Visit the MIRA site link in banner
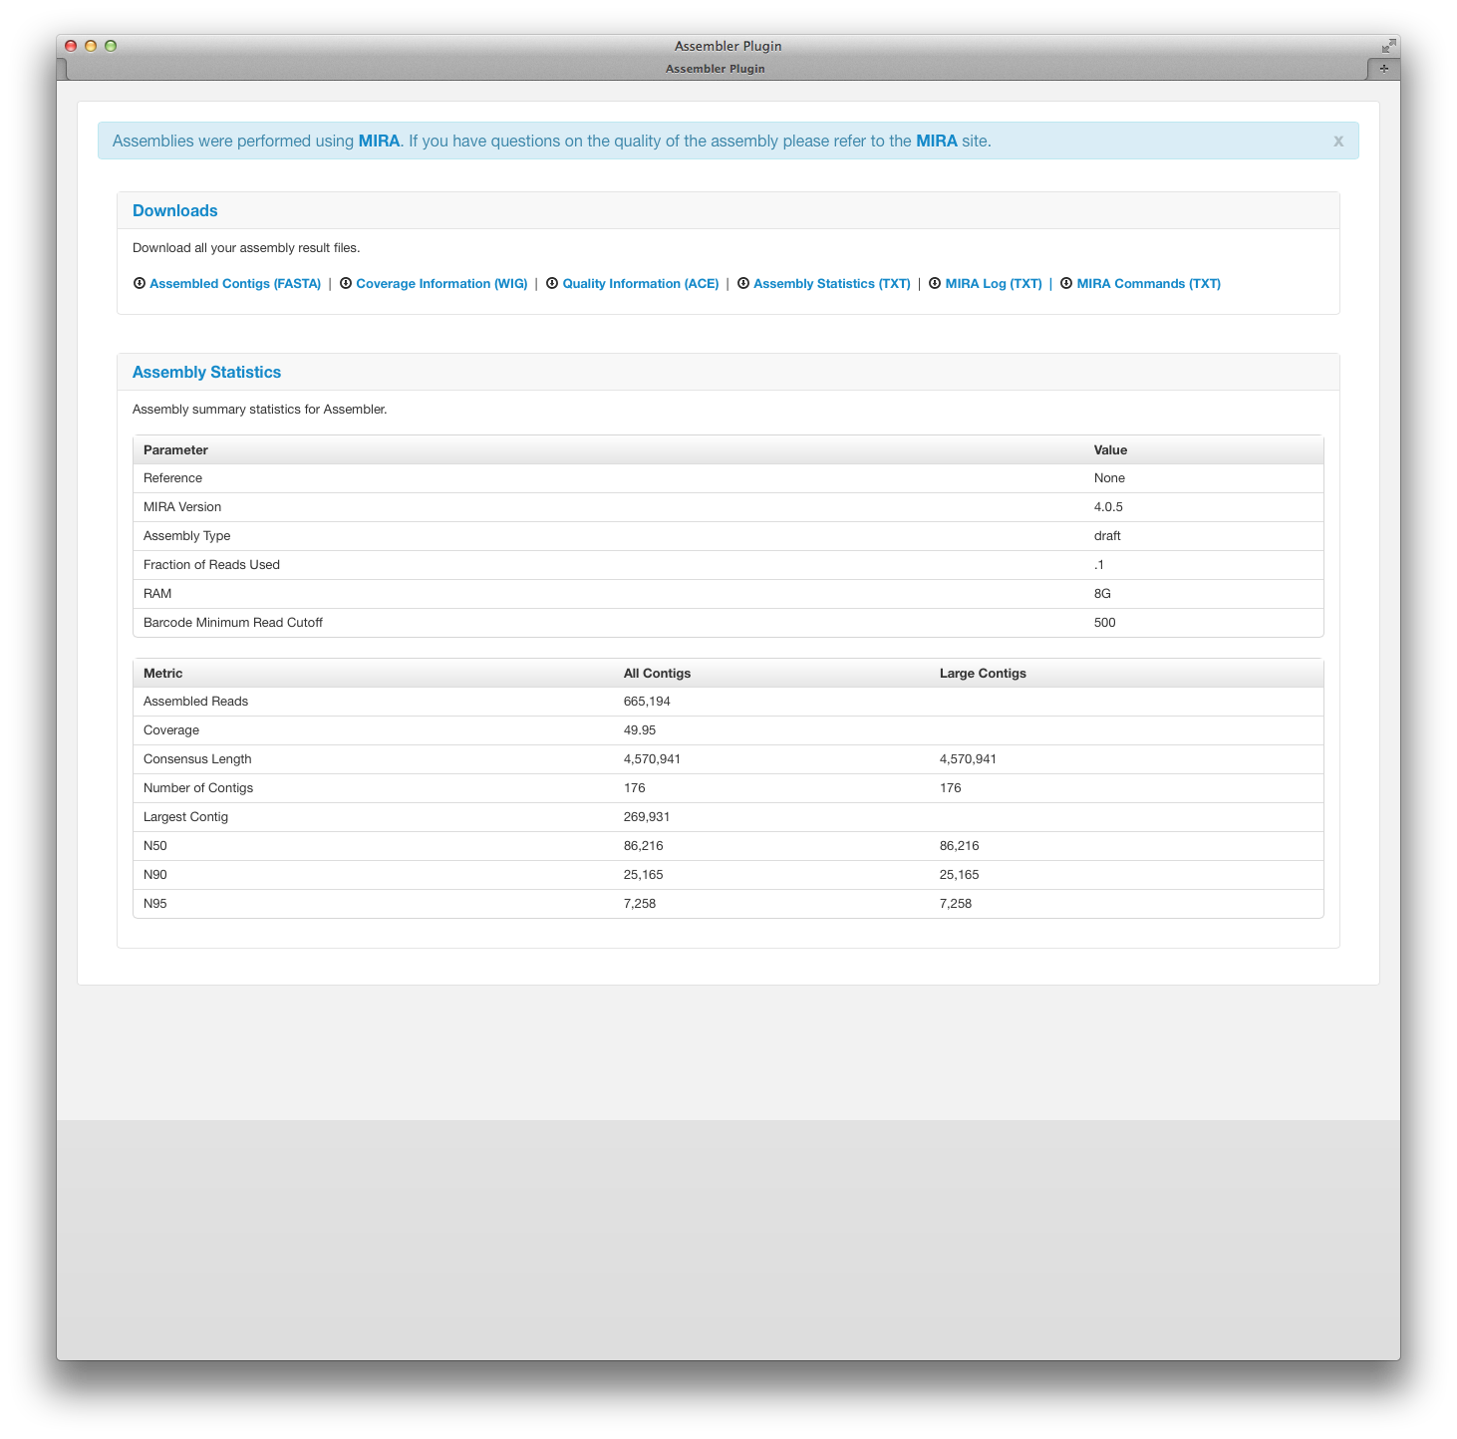The image size is (1457, 1439). tap(936, 142)
